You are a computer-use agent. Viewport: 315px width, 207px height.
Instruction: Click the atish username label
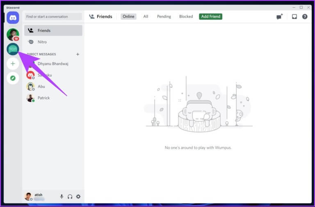(x=39, y=195)
